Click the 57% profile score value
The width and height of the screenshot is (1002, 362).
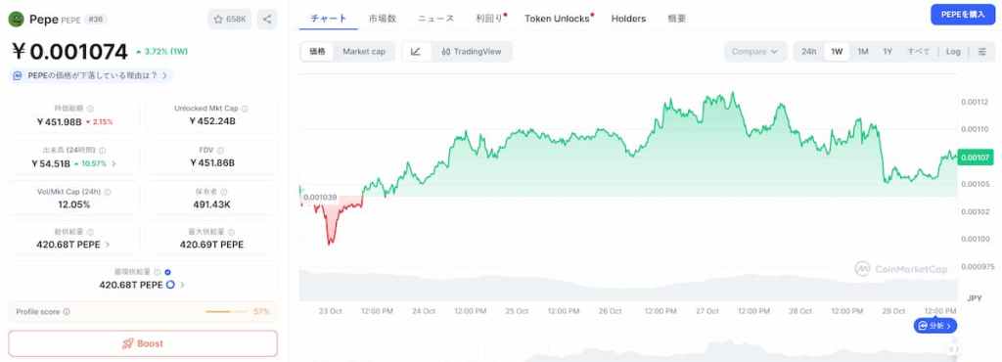click(261, 311)
